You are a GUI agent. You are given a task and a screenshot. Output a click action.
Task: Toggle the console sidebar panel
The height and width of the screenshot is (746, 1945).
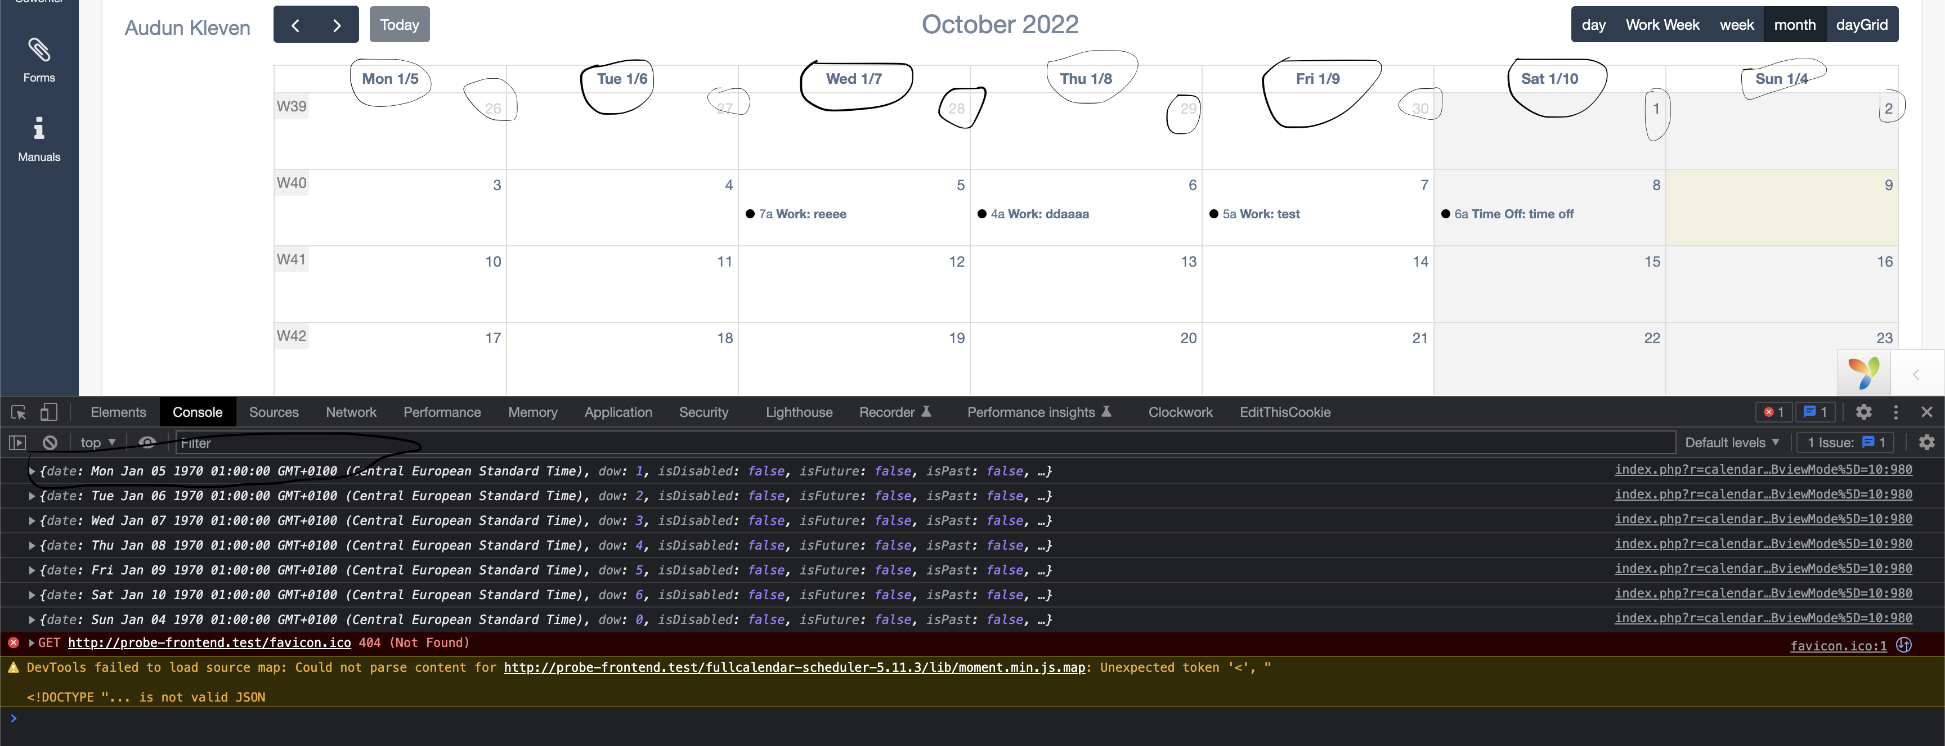[x=17, y=442]
